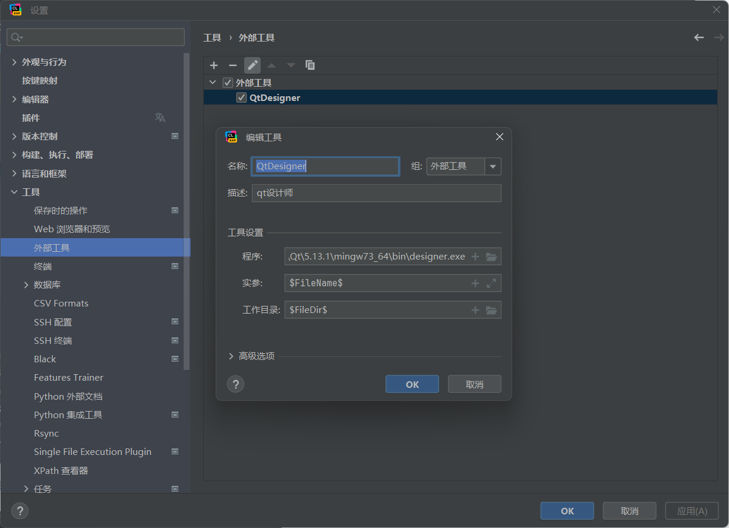
Task: Click 取消 in Edit Tool dialog
Action: [475, 384]
